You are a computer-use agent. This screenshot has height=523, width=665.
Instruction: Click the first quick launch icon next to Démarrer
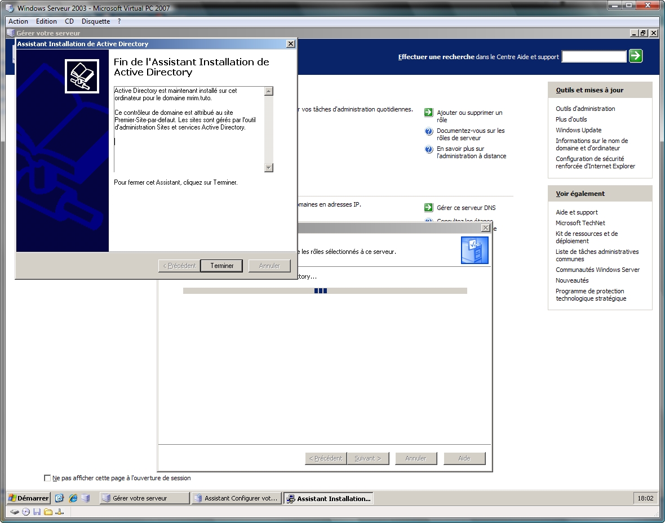click(59, 498)
